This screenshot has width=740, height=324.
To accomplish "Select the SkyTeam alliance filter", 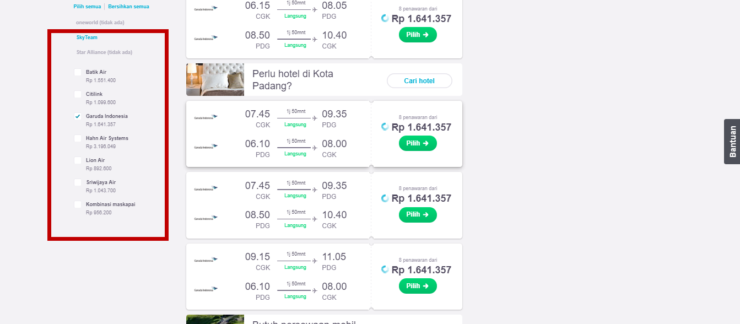I will (87, 37).
